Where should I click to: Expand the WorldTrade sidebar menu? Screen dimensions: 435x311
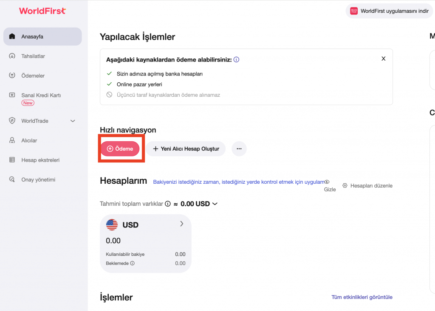73,121
